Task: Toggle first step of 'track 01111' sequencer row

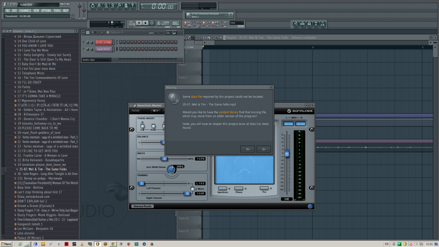Action: tap(121, 49)
